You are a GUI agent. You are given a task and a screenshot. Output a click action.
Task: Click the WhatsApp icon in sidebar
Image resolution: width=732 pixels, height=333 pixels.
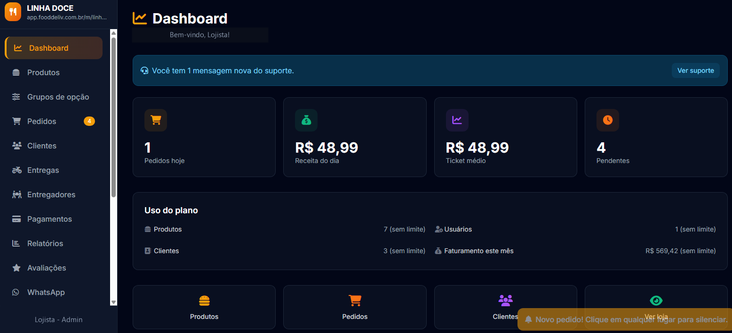(16, 292)
